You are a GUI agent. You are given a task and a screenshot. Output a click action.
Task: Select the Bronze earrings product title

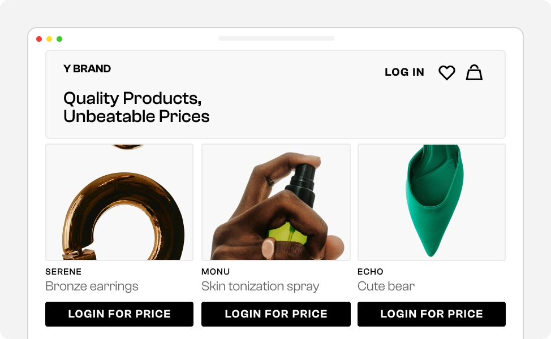[92, 286]
